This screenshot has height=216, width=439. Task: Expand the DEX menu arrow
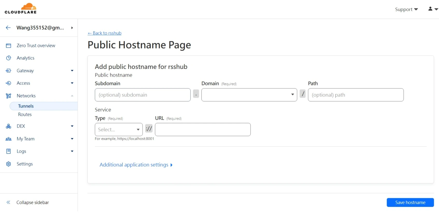pyautogui.click(x=72, y=126)
